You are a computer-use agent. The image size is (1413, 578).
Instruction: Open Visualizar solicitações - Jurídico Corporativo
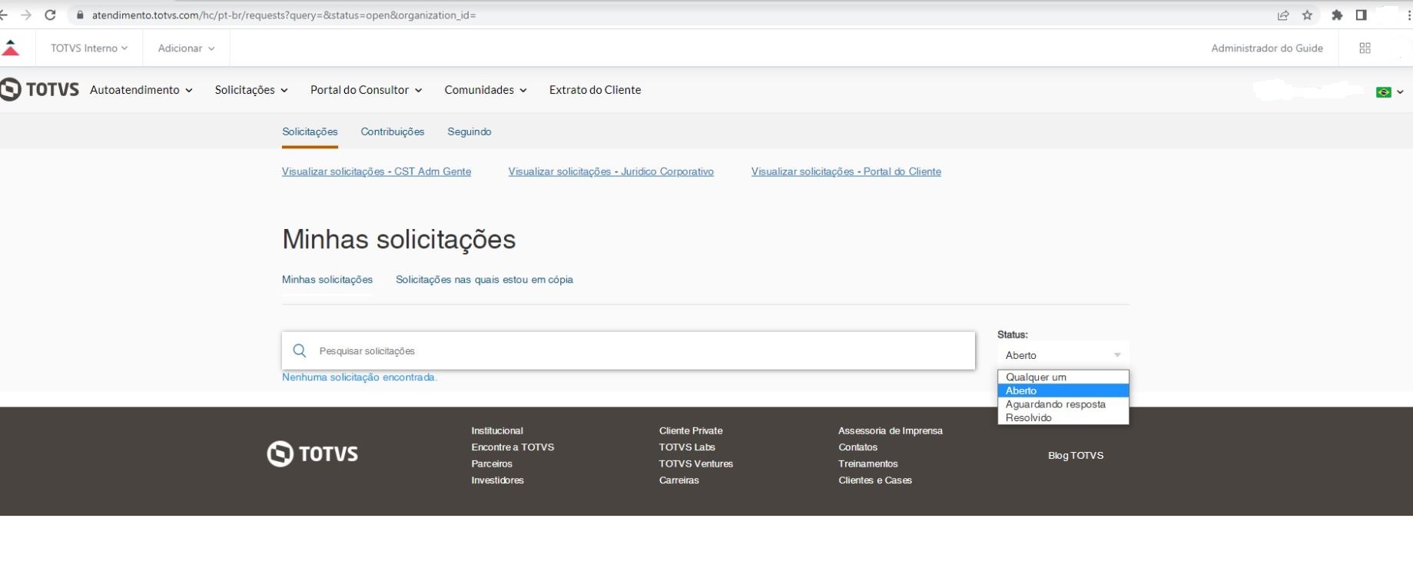click(x=611, y=171)
